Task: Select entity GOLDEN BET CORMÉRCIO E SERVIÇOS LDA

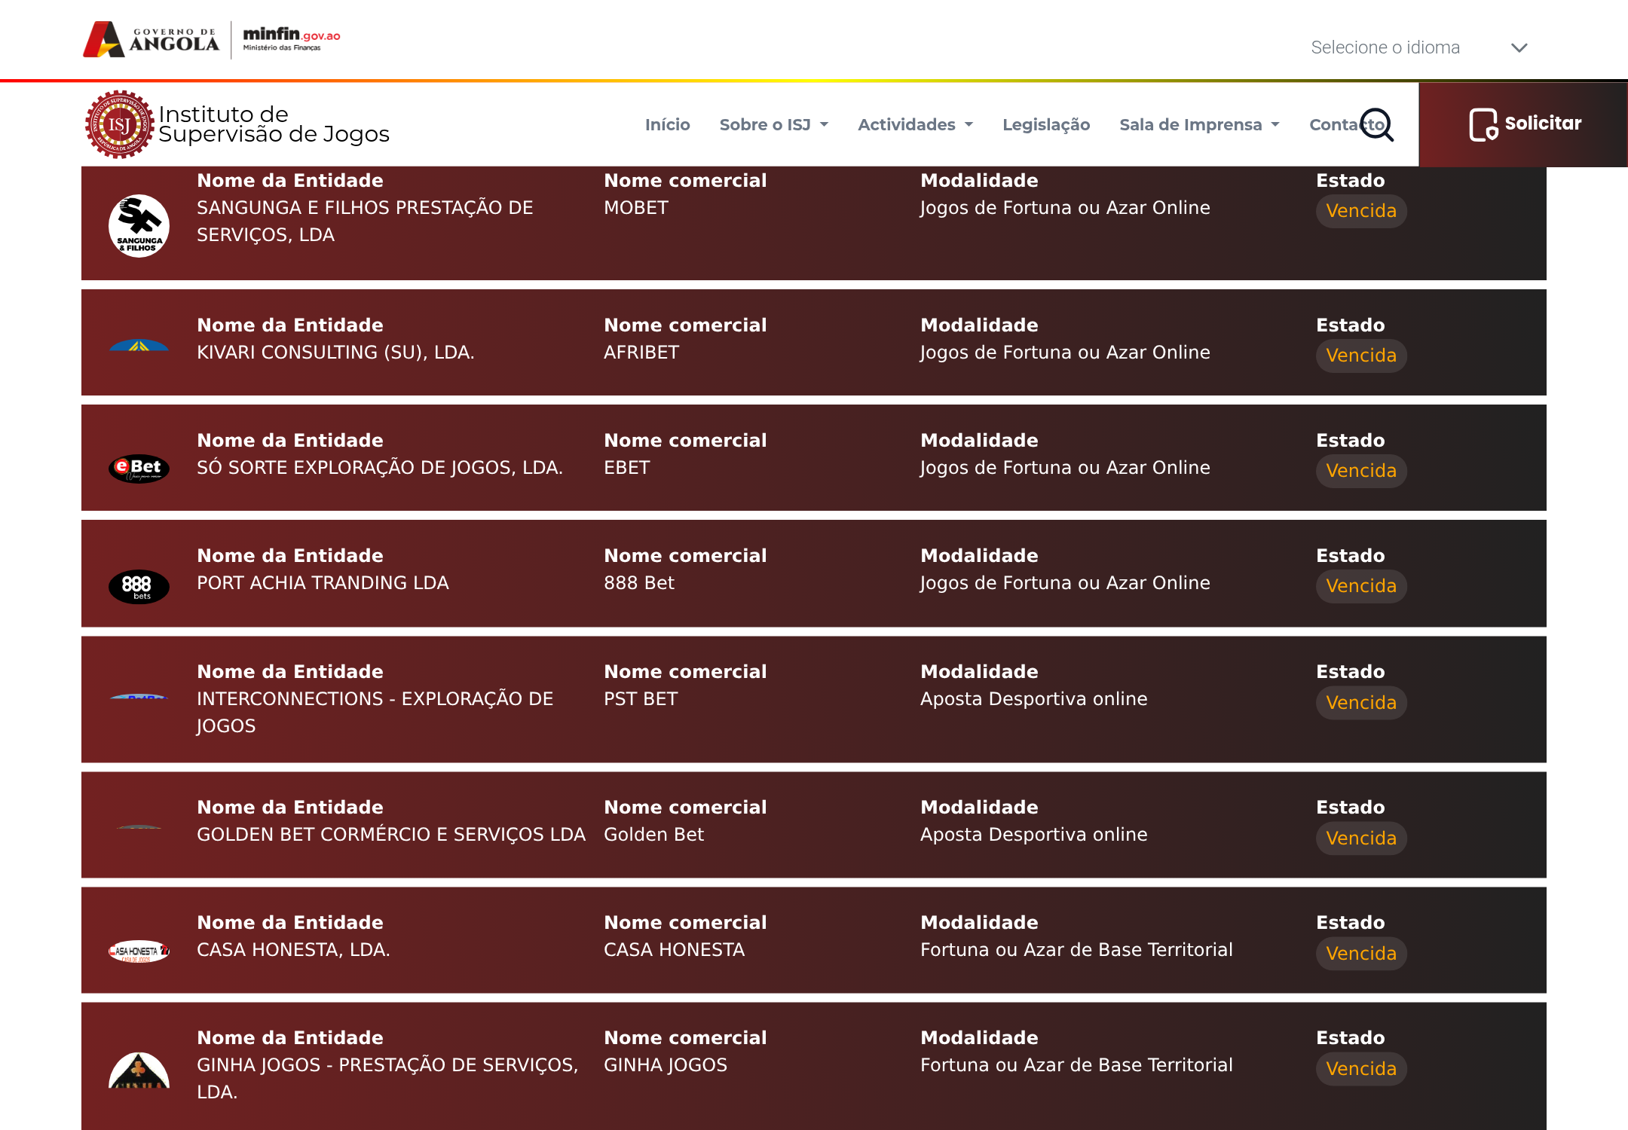Action: tap(391, 835)
